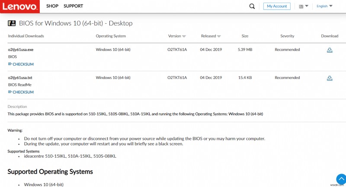Download the o2tjy61usa.txt ReadMe file
Viewport: 346px width, 187px height.
coord(330,78)
